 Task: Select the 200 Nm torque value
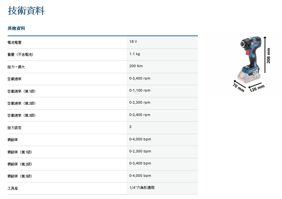136,66
